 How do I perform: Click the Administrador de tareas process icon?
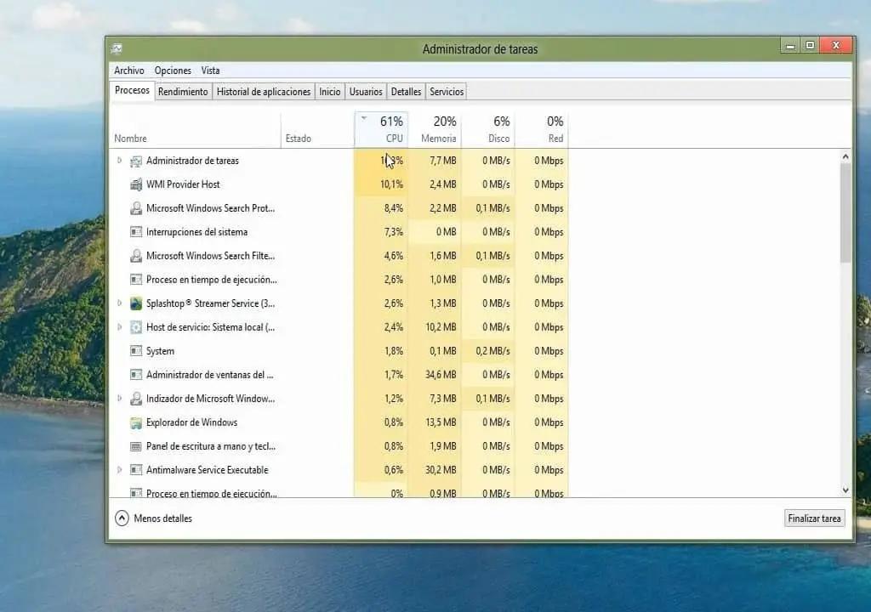click(136, 161)
